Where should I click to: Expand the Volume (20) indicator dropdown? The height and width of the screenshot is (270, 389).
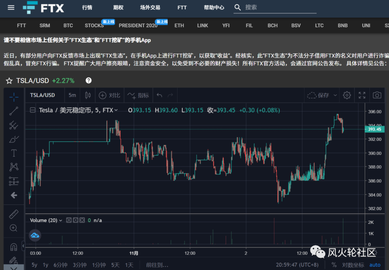[61, 220]
